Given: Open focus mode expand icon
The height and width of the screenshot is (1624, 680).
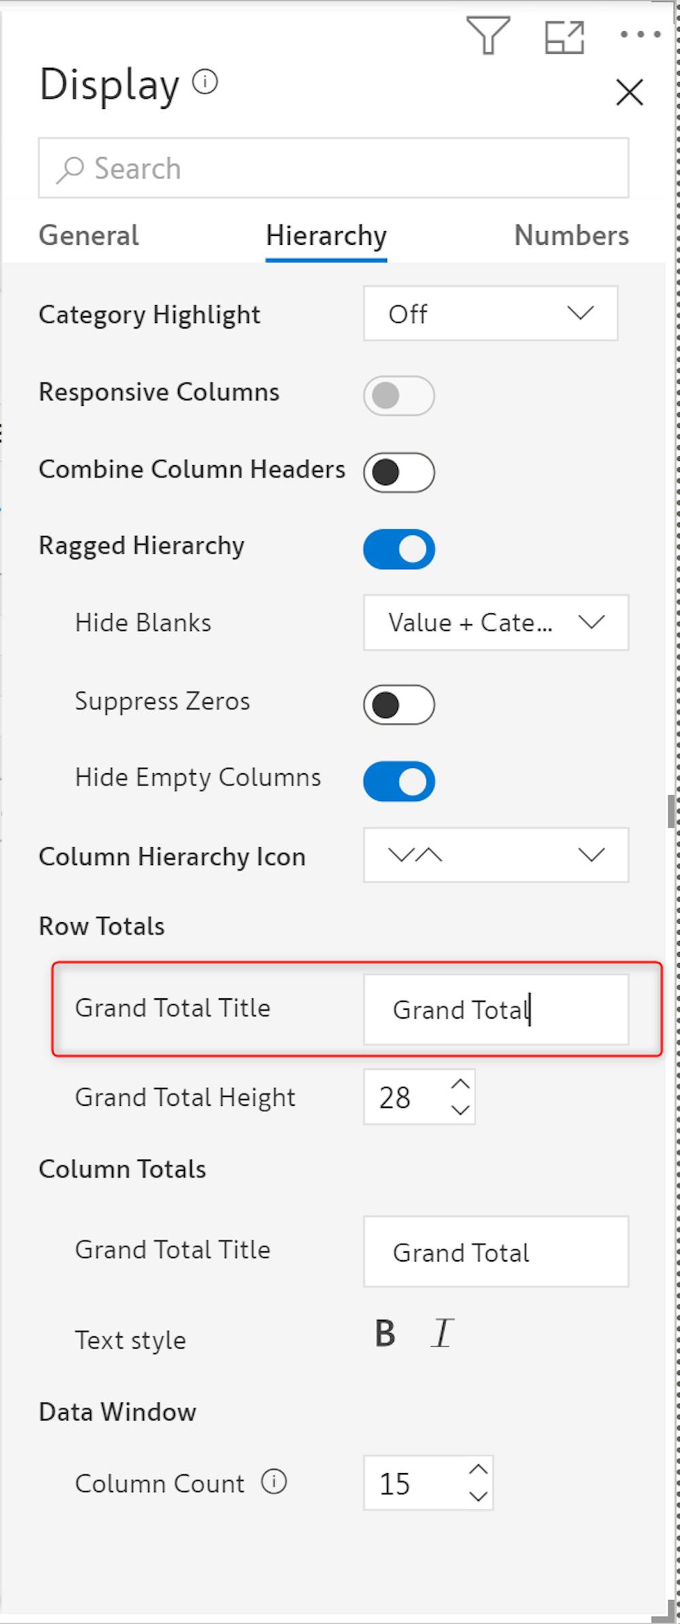Looking at the screenshot, I should tap(564, 37).
